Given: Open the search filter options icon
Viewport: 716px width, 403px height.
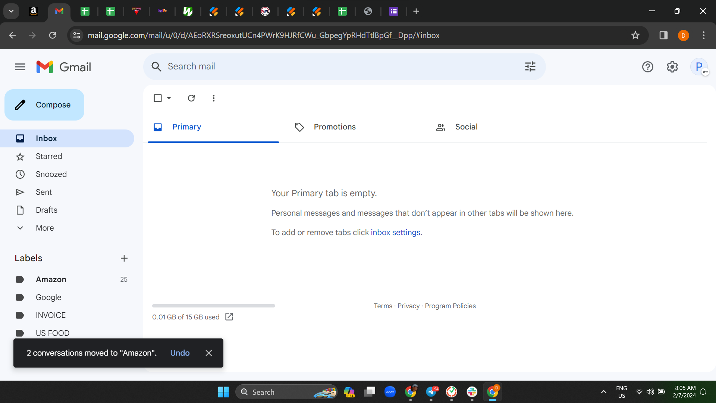Looking at the screenshot, I should tap(530, 66).
